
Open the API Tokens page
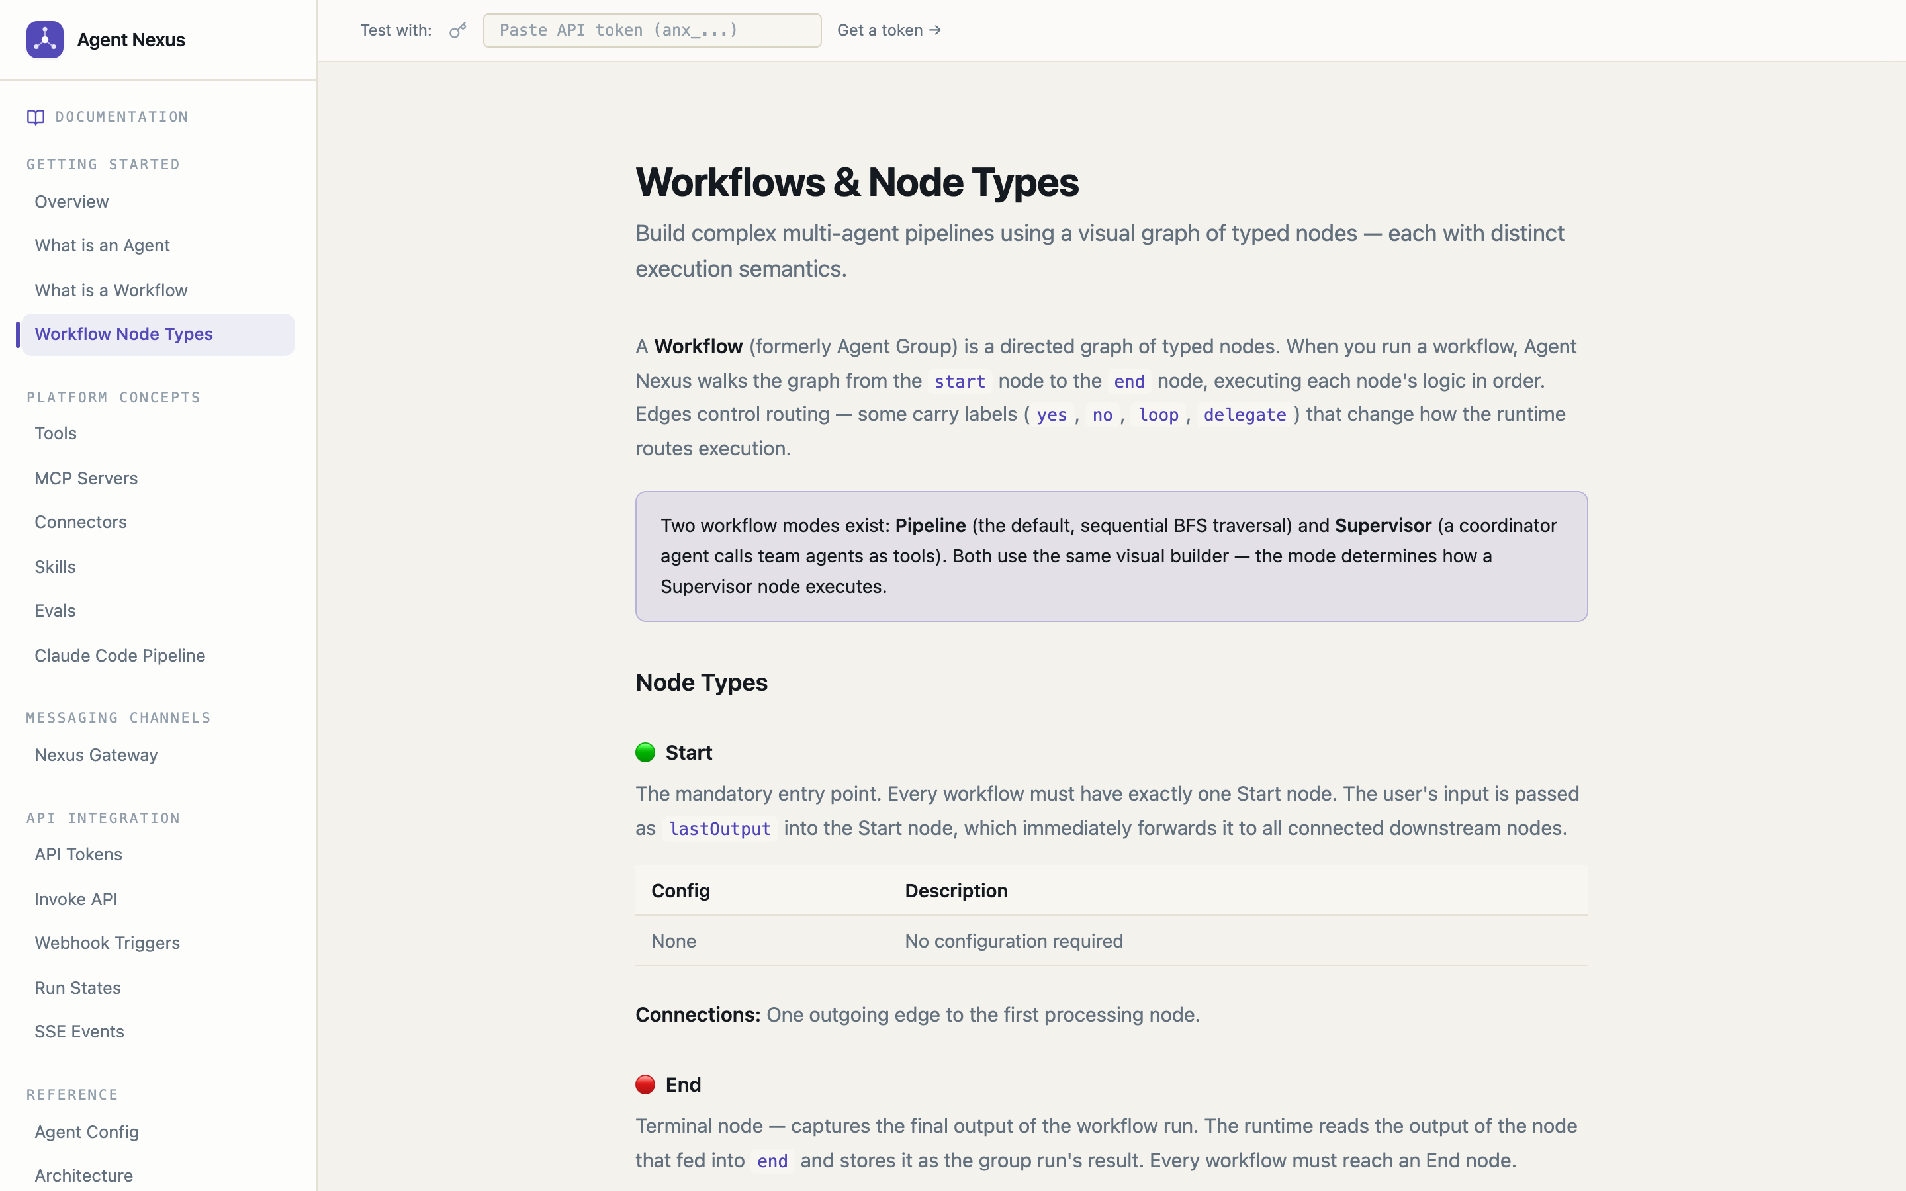click(x=78, y=855)
